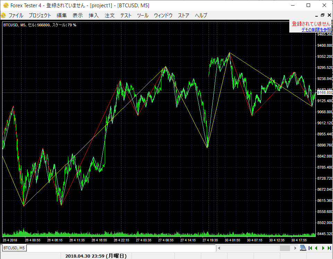Click the 9408.880 price scale label
The width and height of the screenshot is (333, 259).
click(x=325, y=45)
